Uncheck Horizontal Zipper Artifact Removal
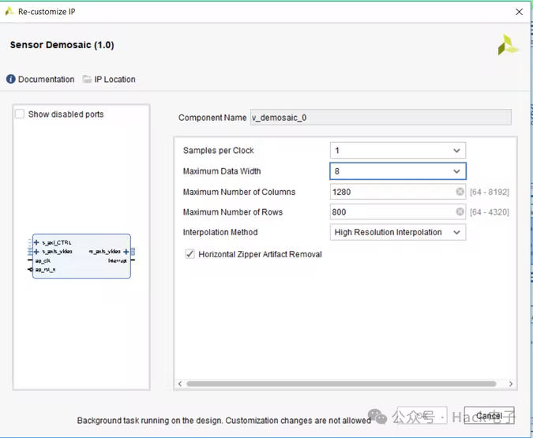Screen dimensions: 533x438 pyautogui.click(x=190, y=254)
